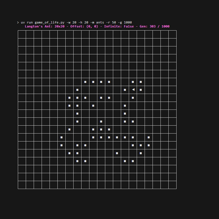Select the topmost-left filled cell of the pattern

click(85, 82)
